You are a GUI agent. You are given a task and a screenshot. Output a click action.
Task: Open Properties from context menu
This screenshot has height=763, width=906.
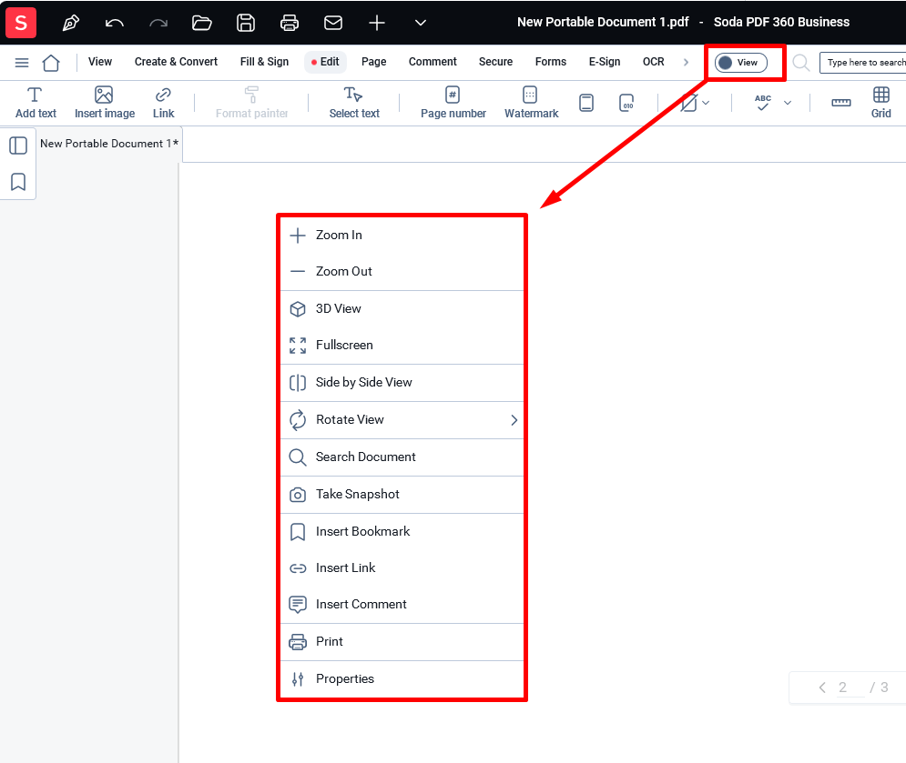[402, 679]
